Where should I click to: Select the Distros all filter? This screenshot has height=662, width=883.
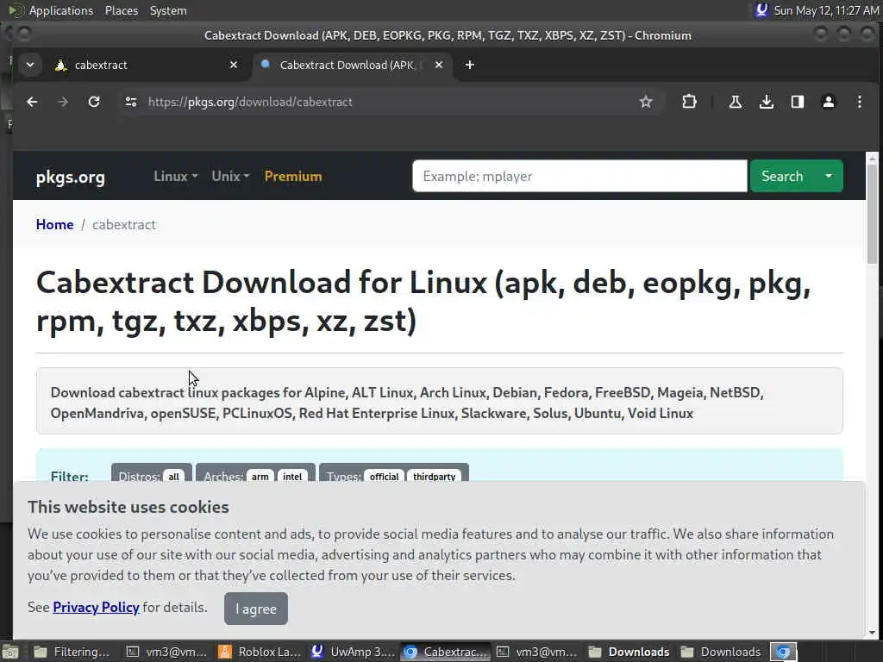tap(173, 477)
